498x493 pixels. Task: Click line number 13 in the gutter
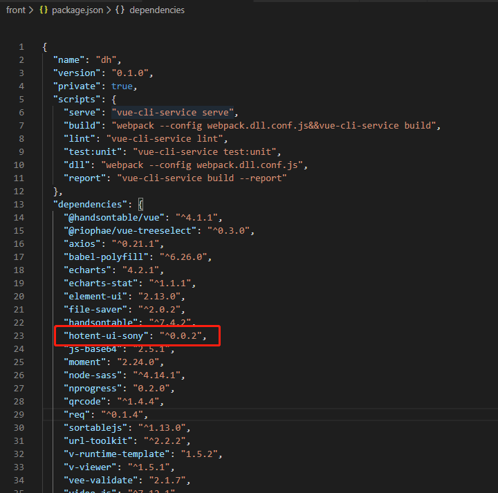pos(19,204)
